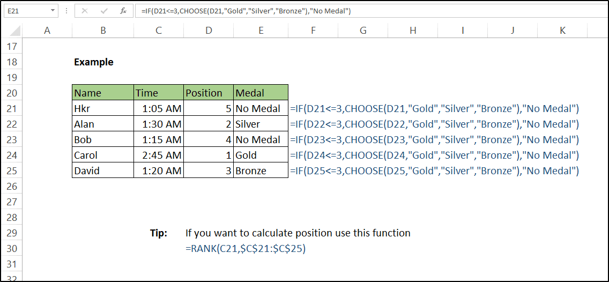Select the cell containing Bob

pyautogui.click(x=103, y=140)
